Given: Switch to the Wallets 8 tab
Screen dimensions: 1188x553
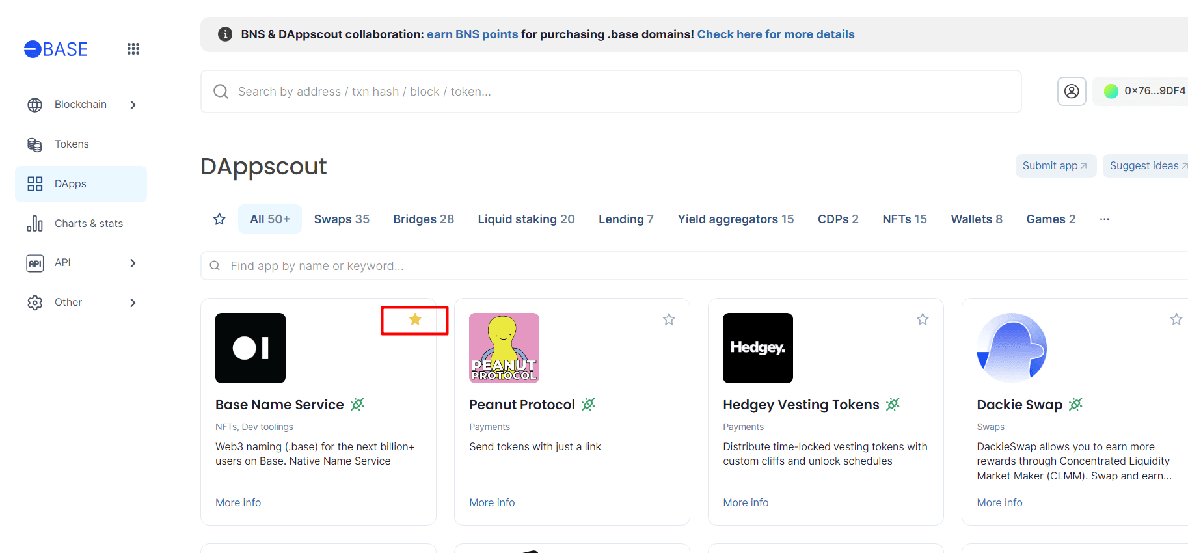Looking at the screenshot, I should point(977,219).
